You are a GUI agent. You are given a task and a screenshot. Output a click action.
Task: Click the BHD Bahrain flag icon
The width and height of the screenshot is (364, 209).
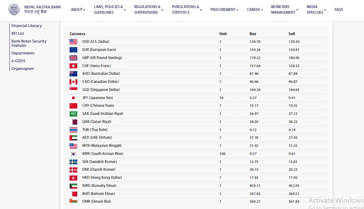(x=73, y=194)
